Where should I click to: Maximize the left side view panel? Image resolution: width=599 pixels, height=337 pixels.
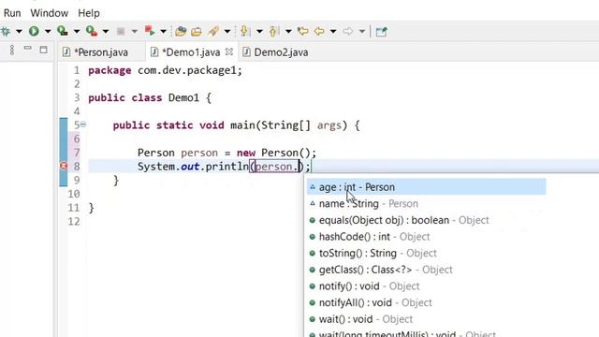(44, 50)
